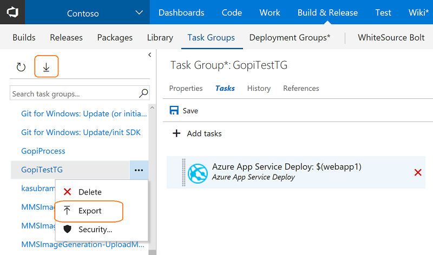Screen dimensions: 433x255
Task: Open MMSImageGeneration-UploadM... task group
Action: click(x=83, y=245)
